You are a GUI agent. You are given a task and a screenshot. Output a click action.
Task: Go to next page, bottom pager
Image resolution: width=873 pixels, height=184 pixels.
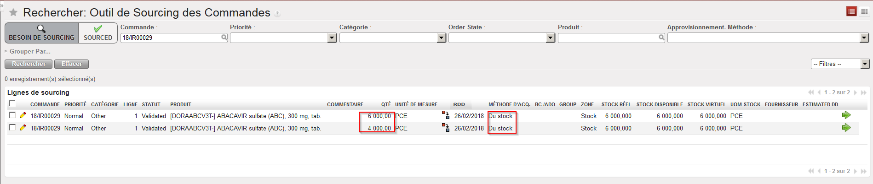click(x=856, y=171)
